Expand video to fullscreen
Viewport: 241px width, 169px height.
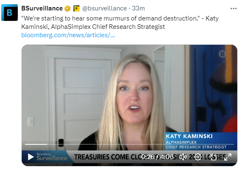[228, 157]
